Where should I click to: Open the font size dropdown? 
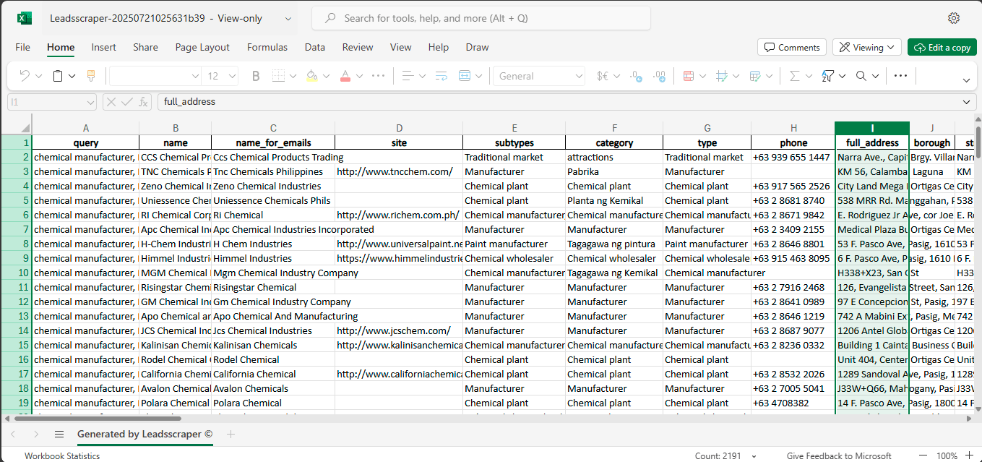(231, 76)
